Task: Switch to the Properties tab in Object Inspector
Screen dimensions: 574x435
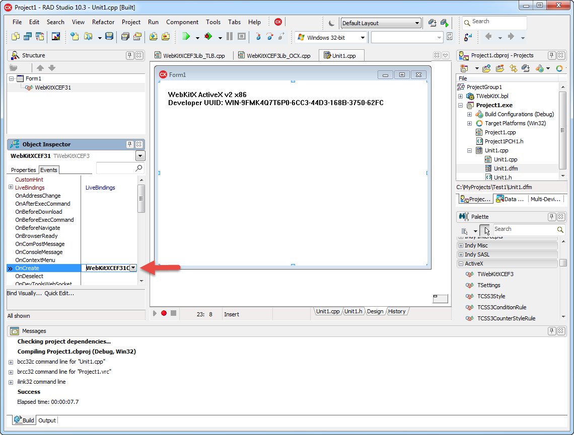Action: point(24,170)
